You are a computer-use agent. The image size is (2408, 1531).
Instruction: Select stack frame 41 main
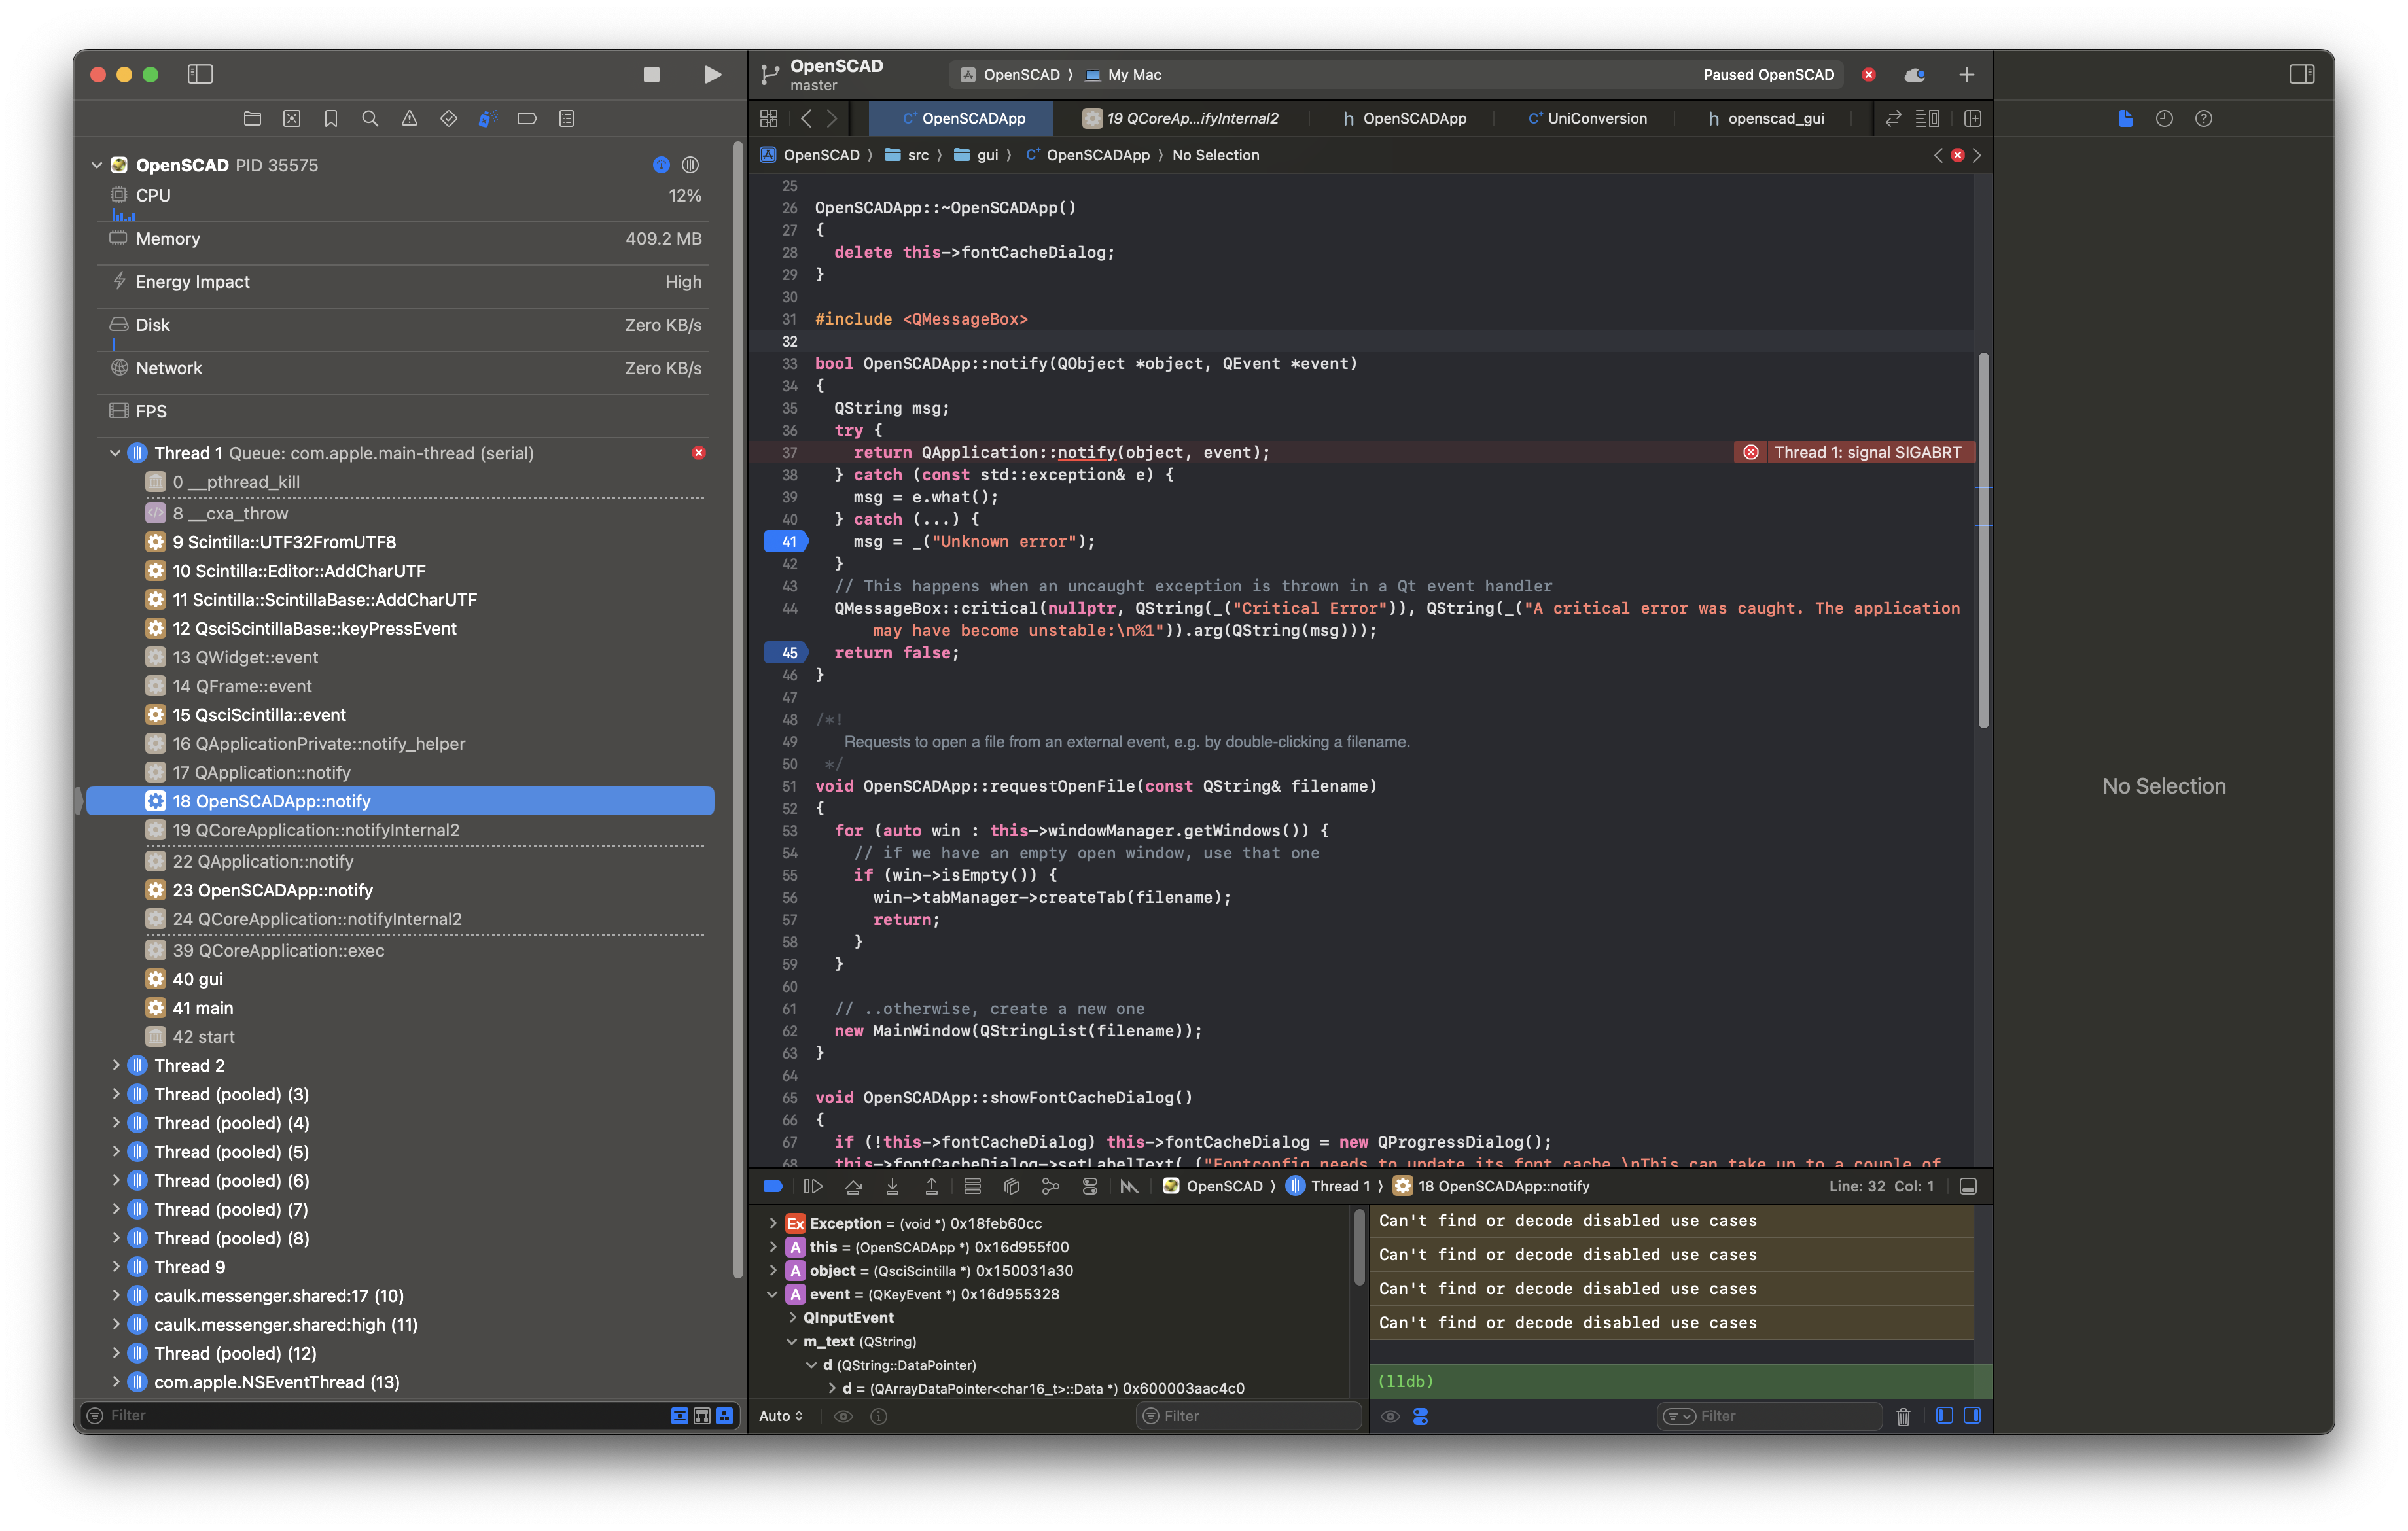[x=400, y=1008]
